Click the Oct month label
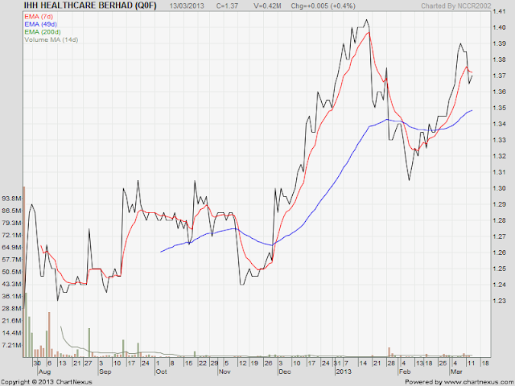The image size is (515, 386). tap(161, 372)
